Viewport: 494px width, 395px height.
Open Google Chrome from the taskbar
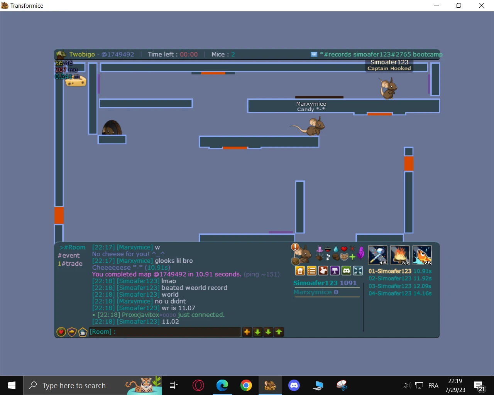(246, 385)
